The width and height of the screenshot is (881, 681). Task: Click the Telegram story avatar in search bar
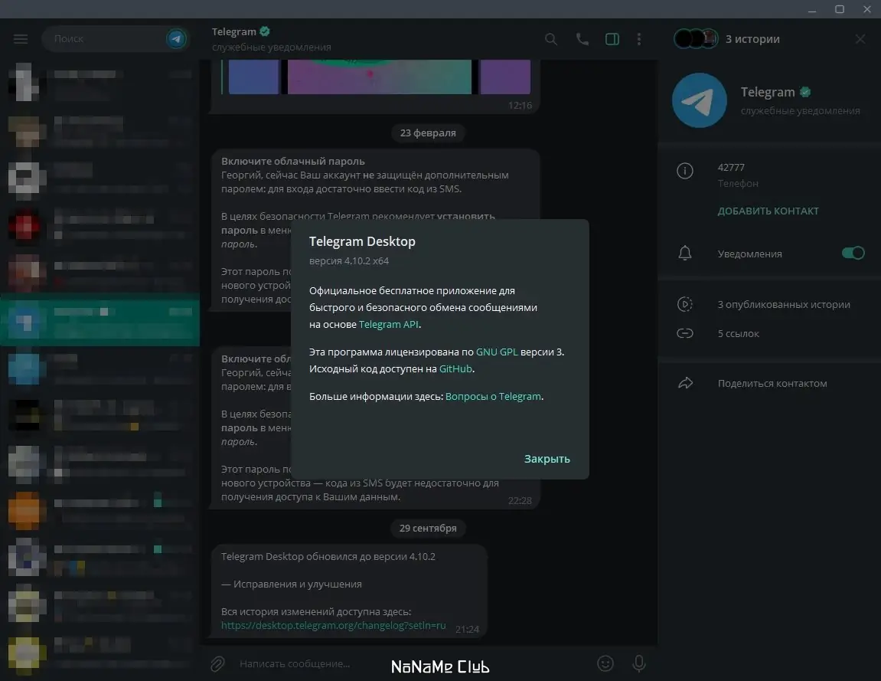176,39
